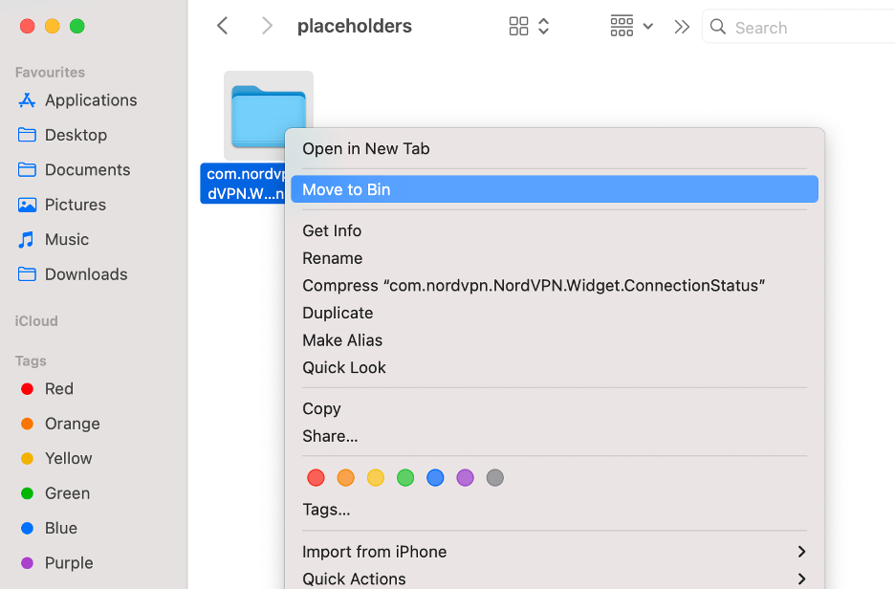Select the Red tag in the sidebar
Image resolution: width=895 pixels, height=589 pixels.
point(58,389)
